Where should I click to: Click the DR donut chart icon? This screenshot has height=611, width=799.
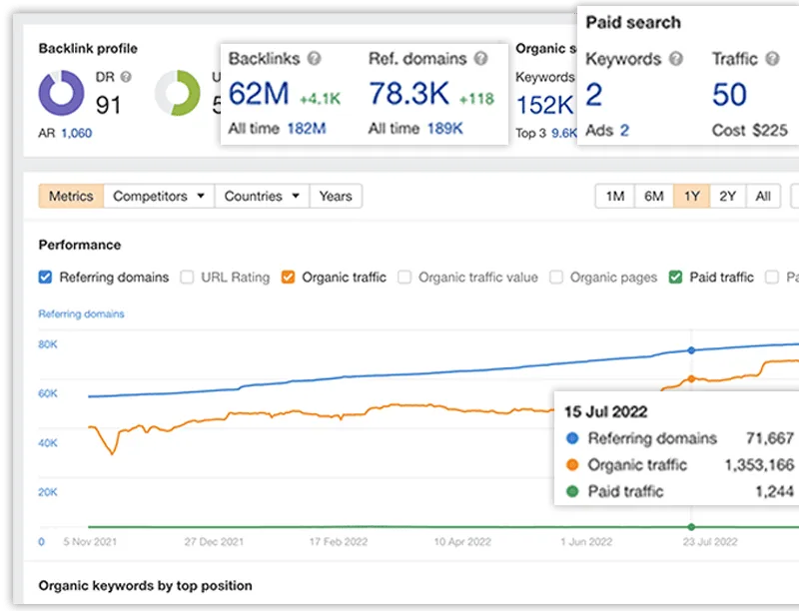(x=61, y=93)
